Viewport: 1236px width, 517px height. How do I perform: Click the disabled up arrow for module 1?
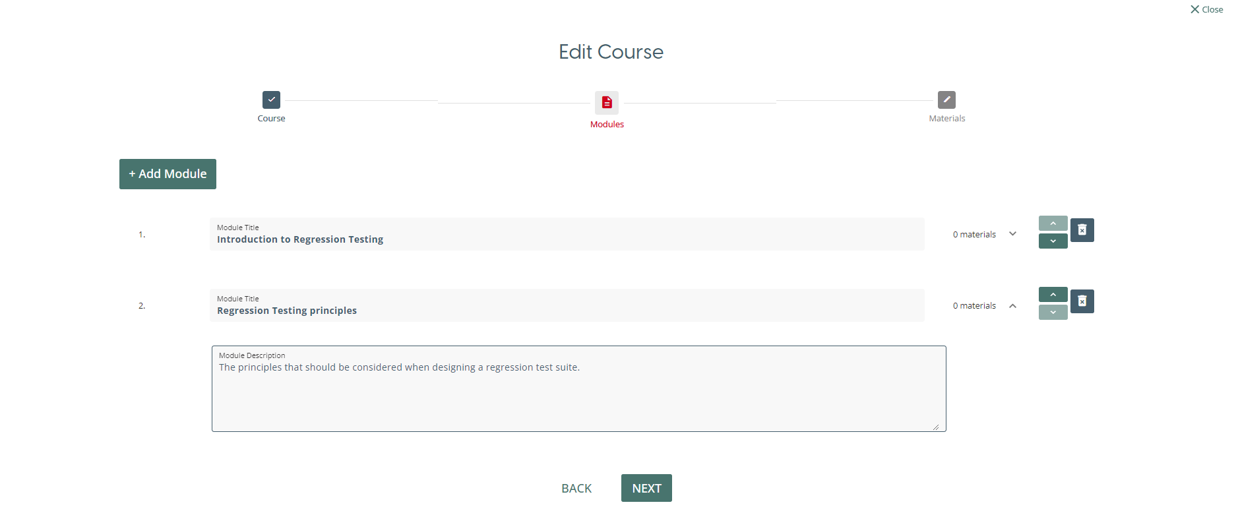coord(1053,224)
